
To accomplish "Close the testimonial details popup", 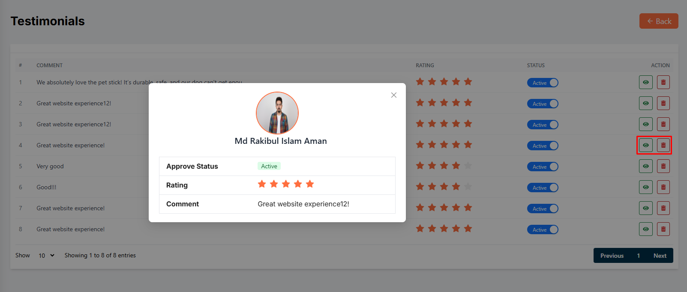I will coord(393,95).
